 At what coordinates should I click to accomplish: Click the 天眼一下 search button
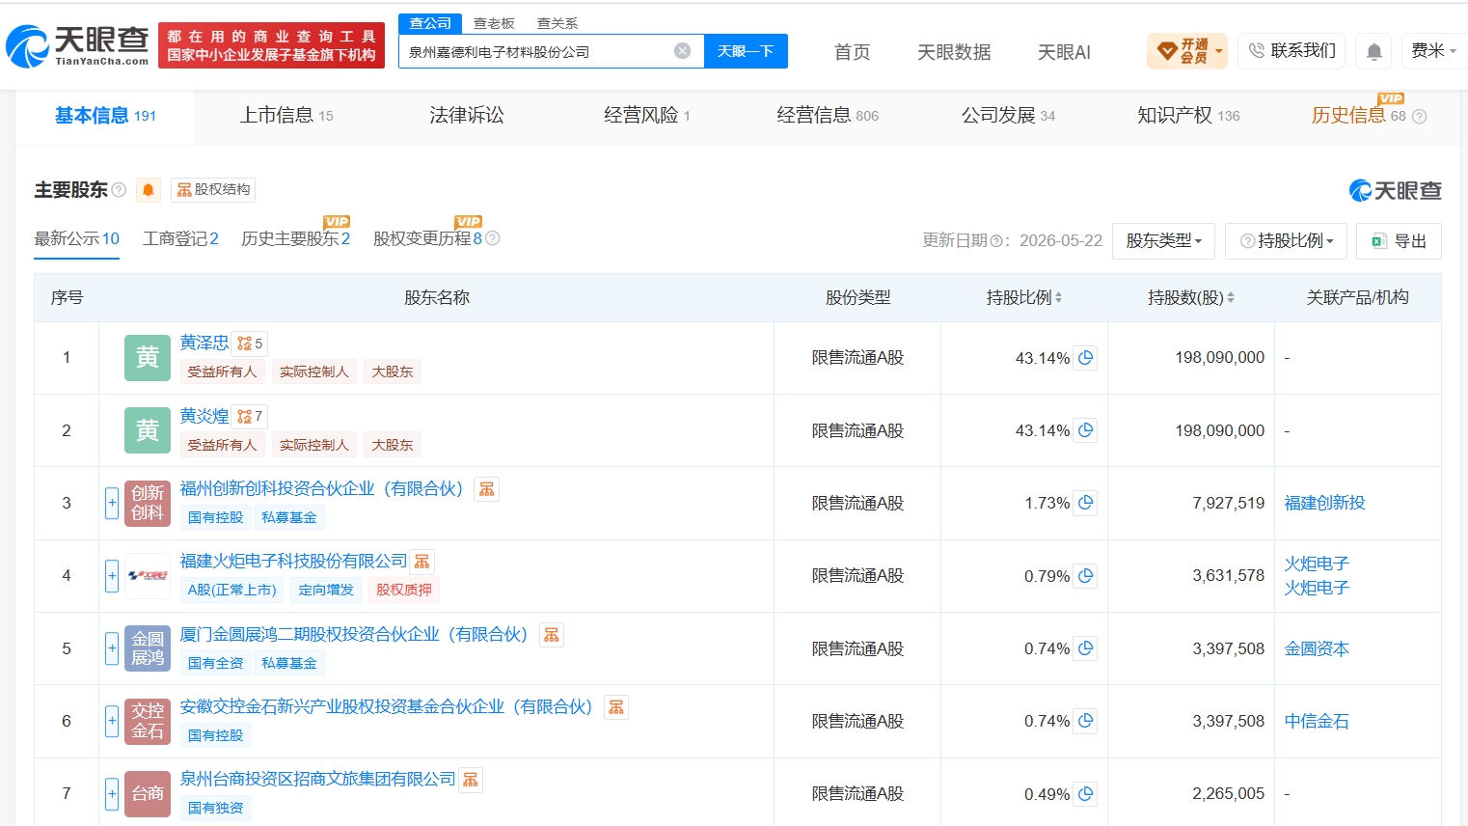pyautogui.click(x=746, y=51)
